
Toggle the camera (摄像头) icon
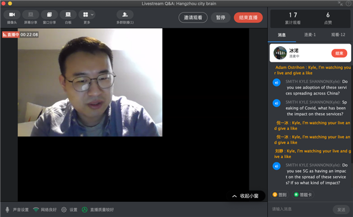(x=12, y=15)
